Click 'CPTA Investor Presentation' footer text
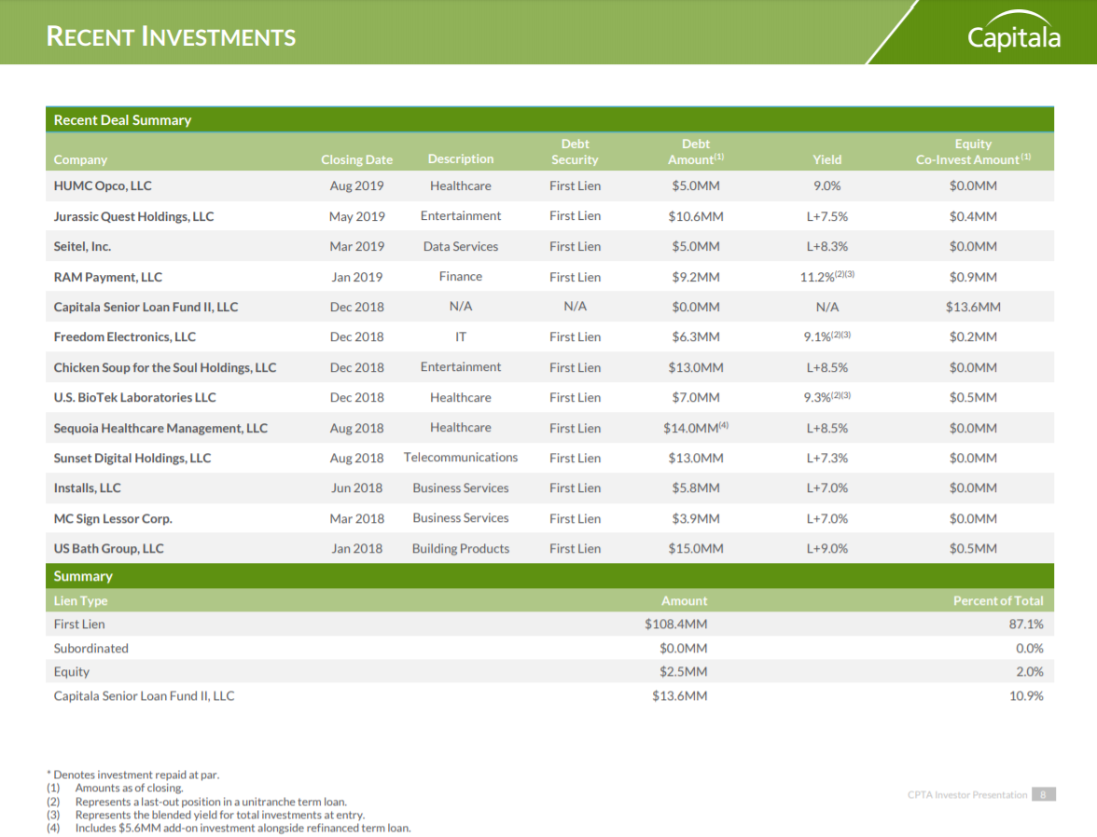This screenshot has width=1097, height=837. [x=966, y=795]
